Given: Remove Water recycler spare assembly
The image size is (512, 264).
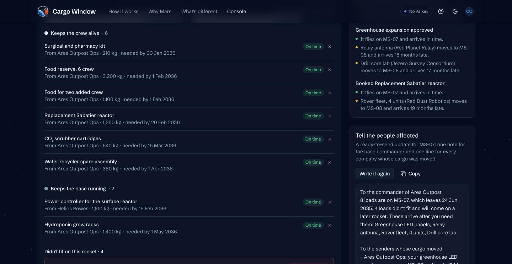Looking at the screenshot, I should [x=330, y=162].
